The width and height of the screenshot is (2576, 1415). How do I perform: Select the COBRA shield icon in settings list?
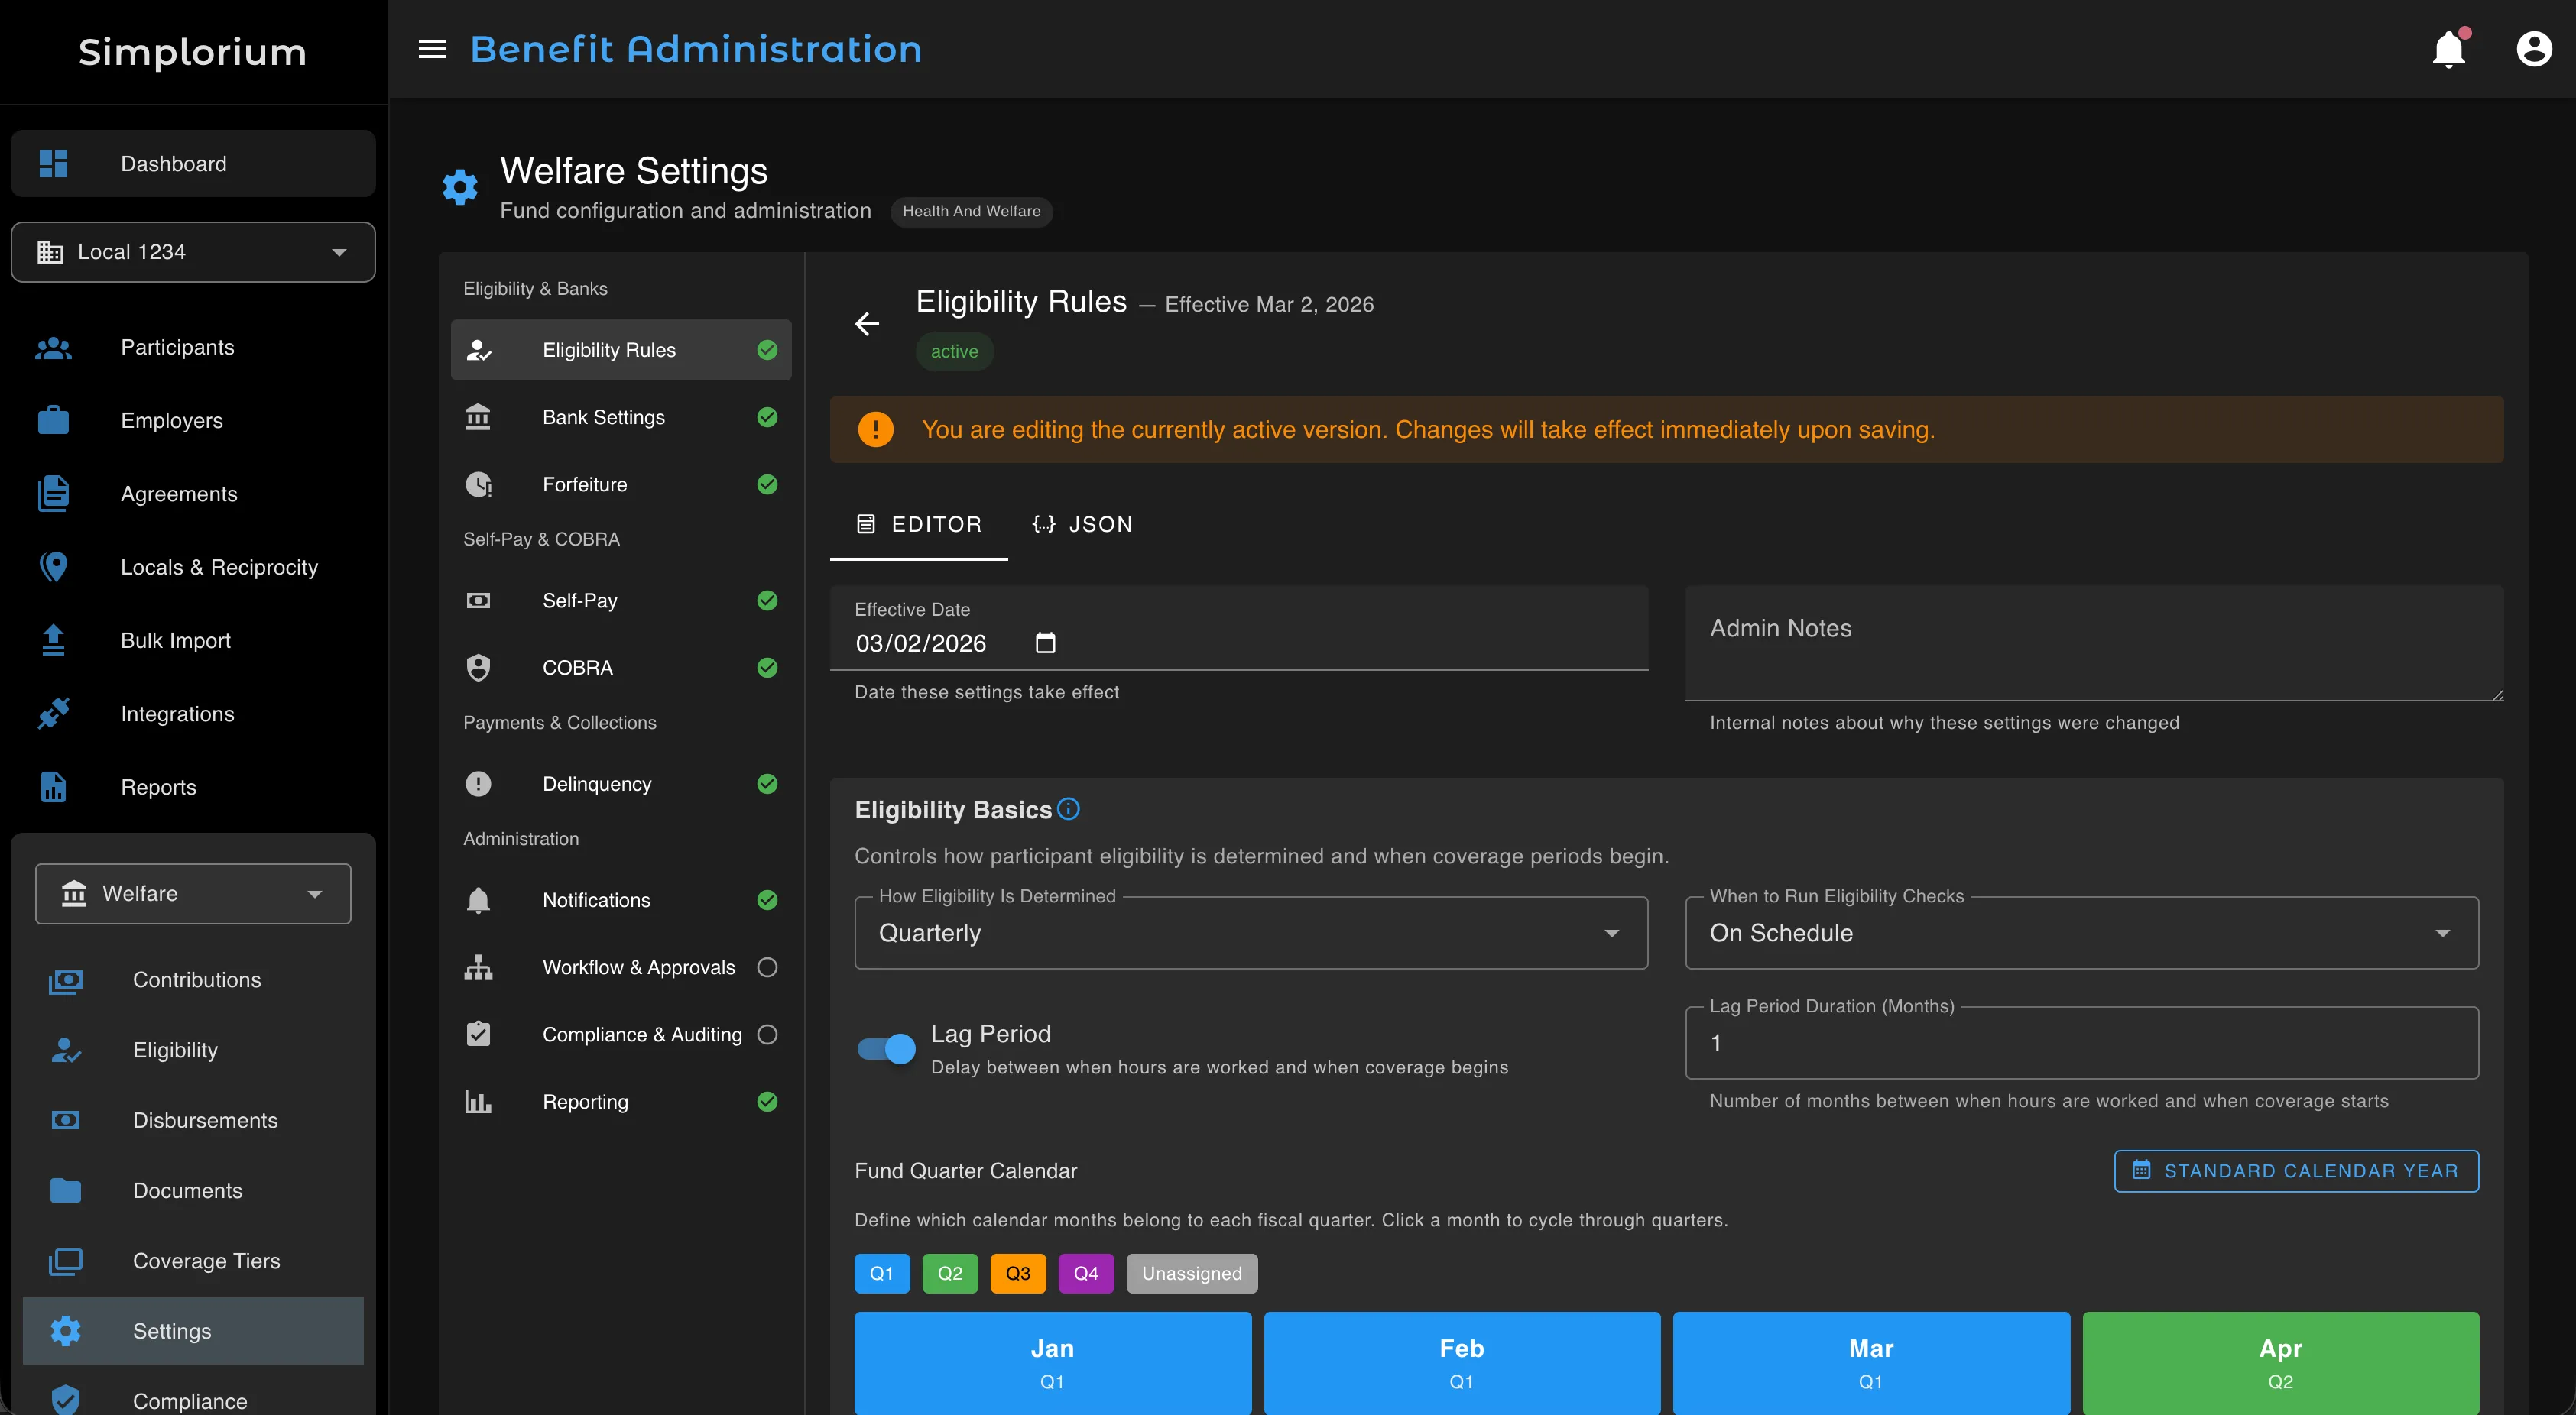(x=479, y=668)
